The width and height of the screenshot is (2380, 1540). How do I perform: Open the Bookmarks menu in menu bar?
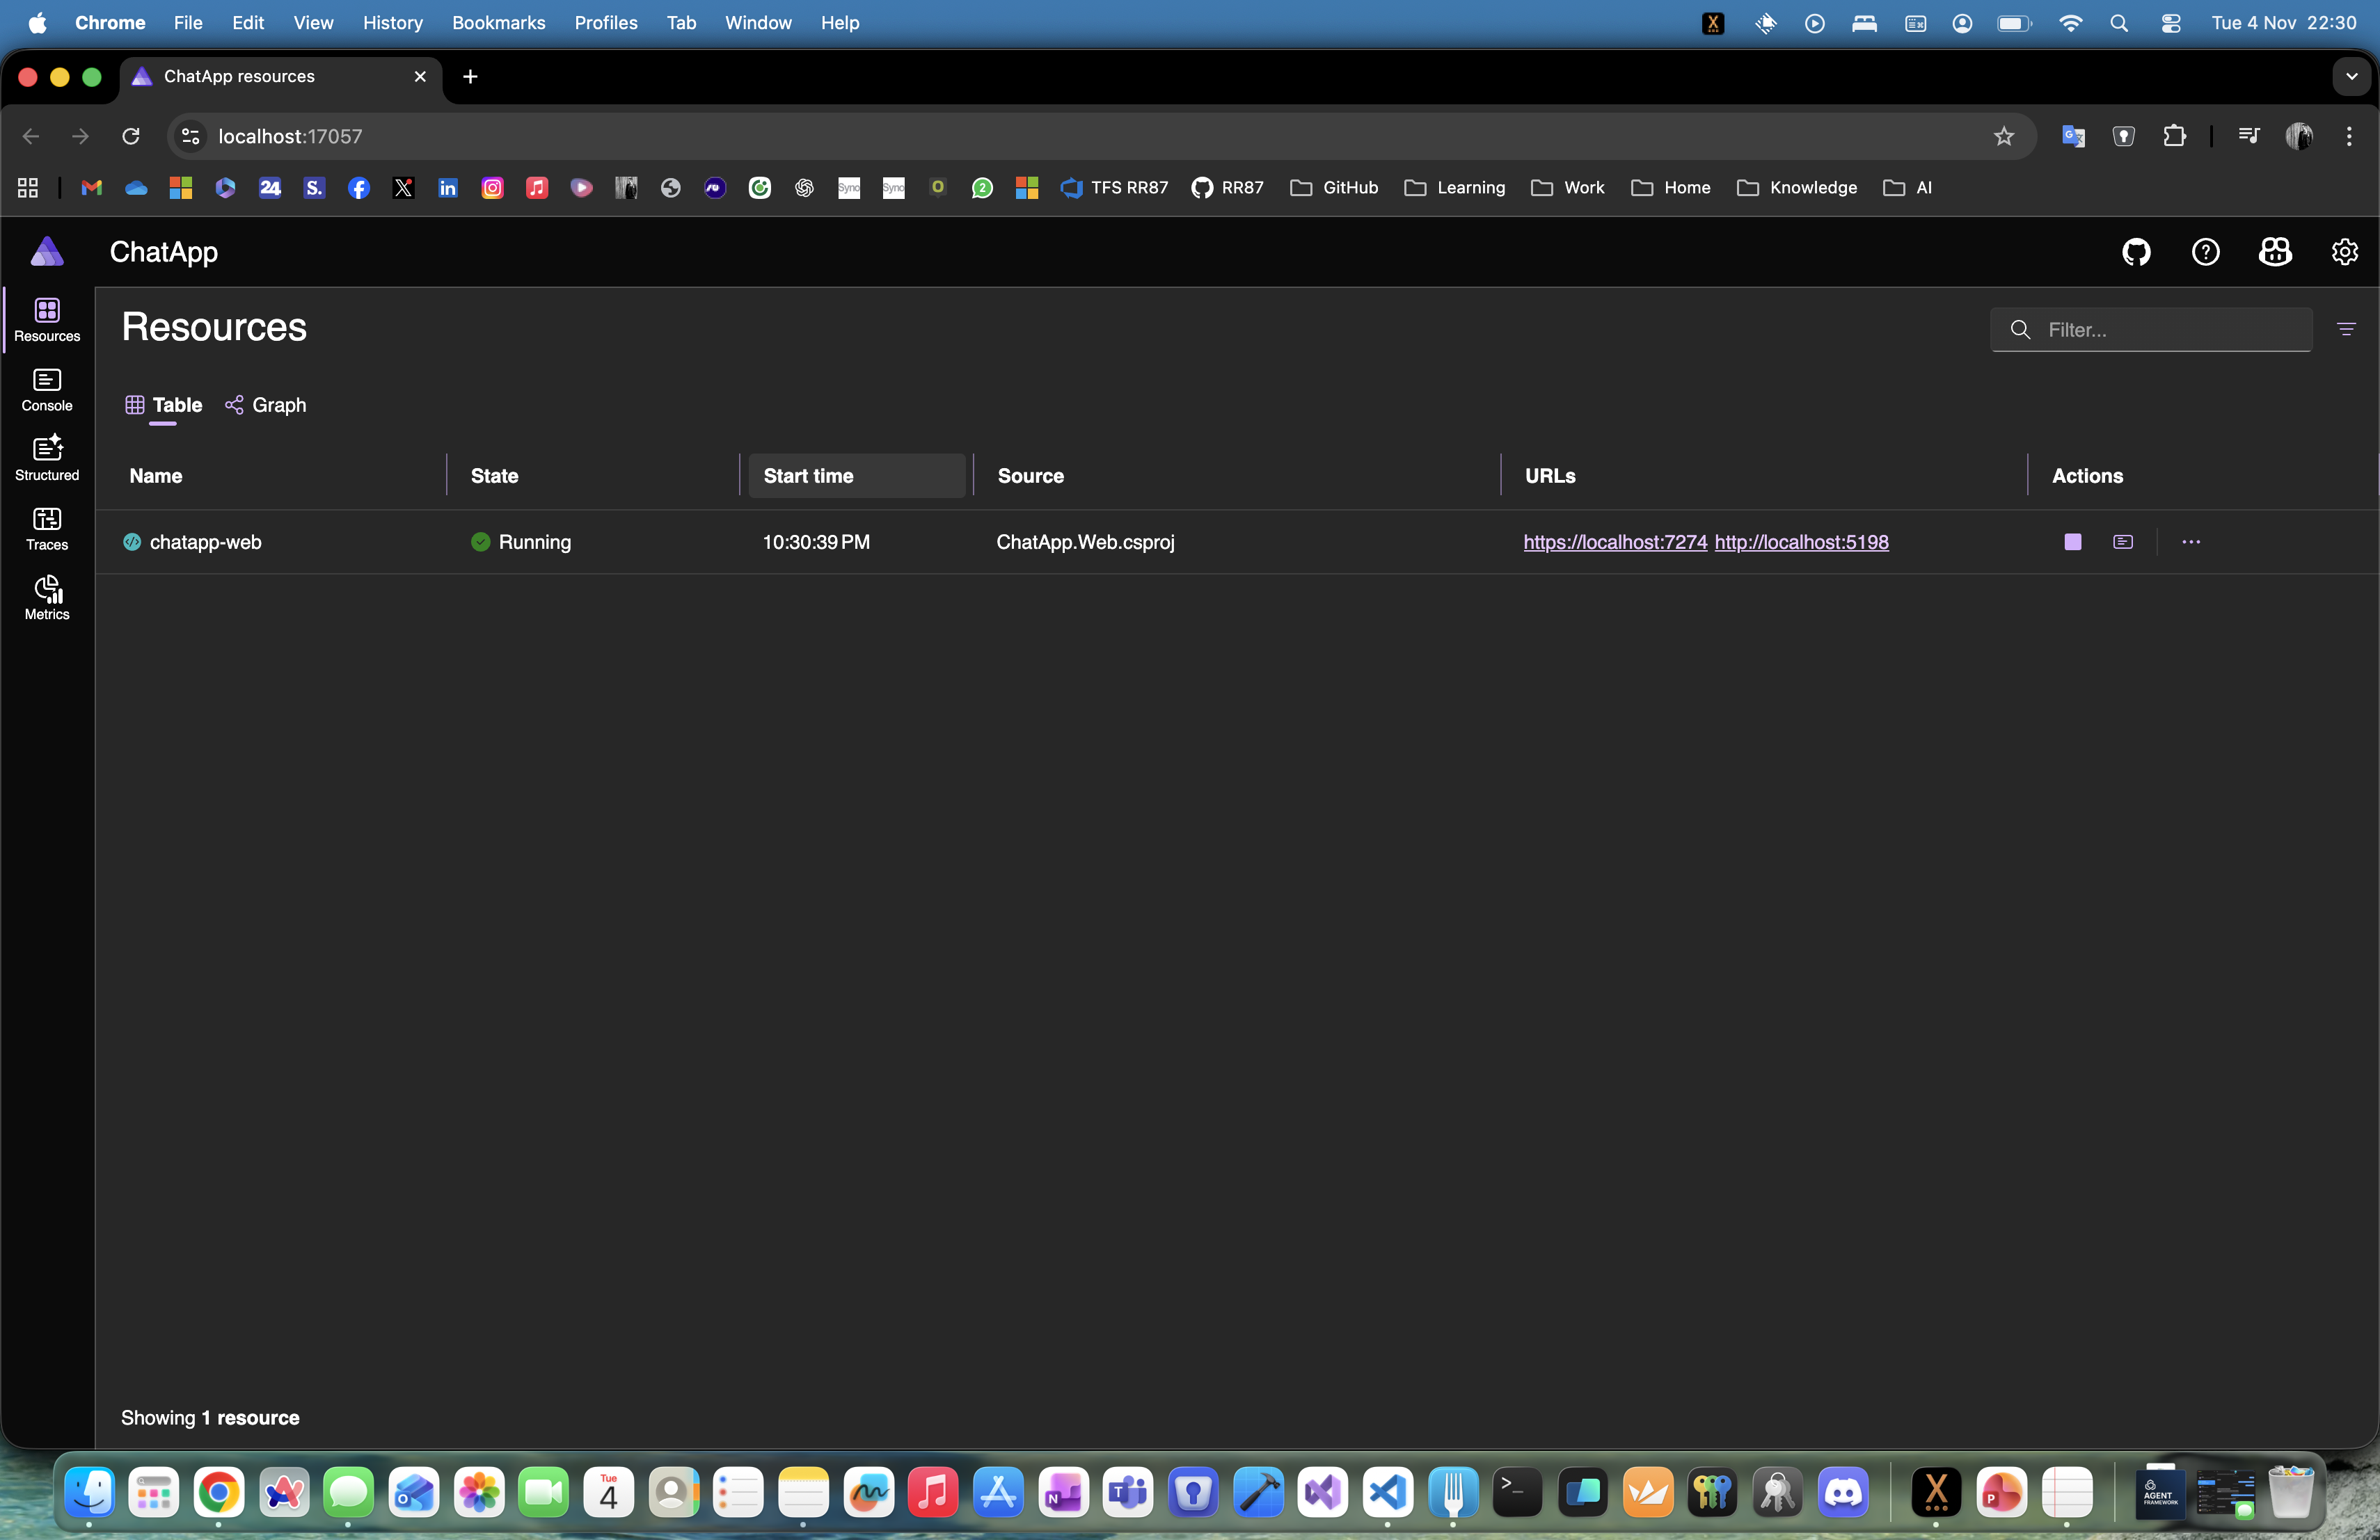click(x=498, y=22)
